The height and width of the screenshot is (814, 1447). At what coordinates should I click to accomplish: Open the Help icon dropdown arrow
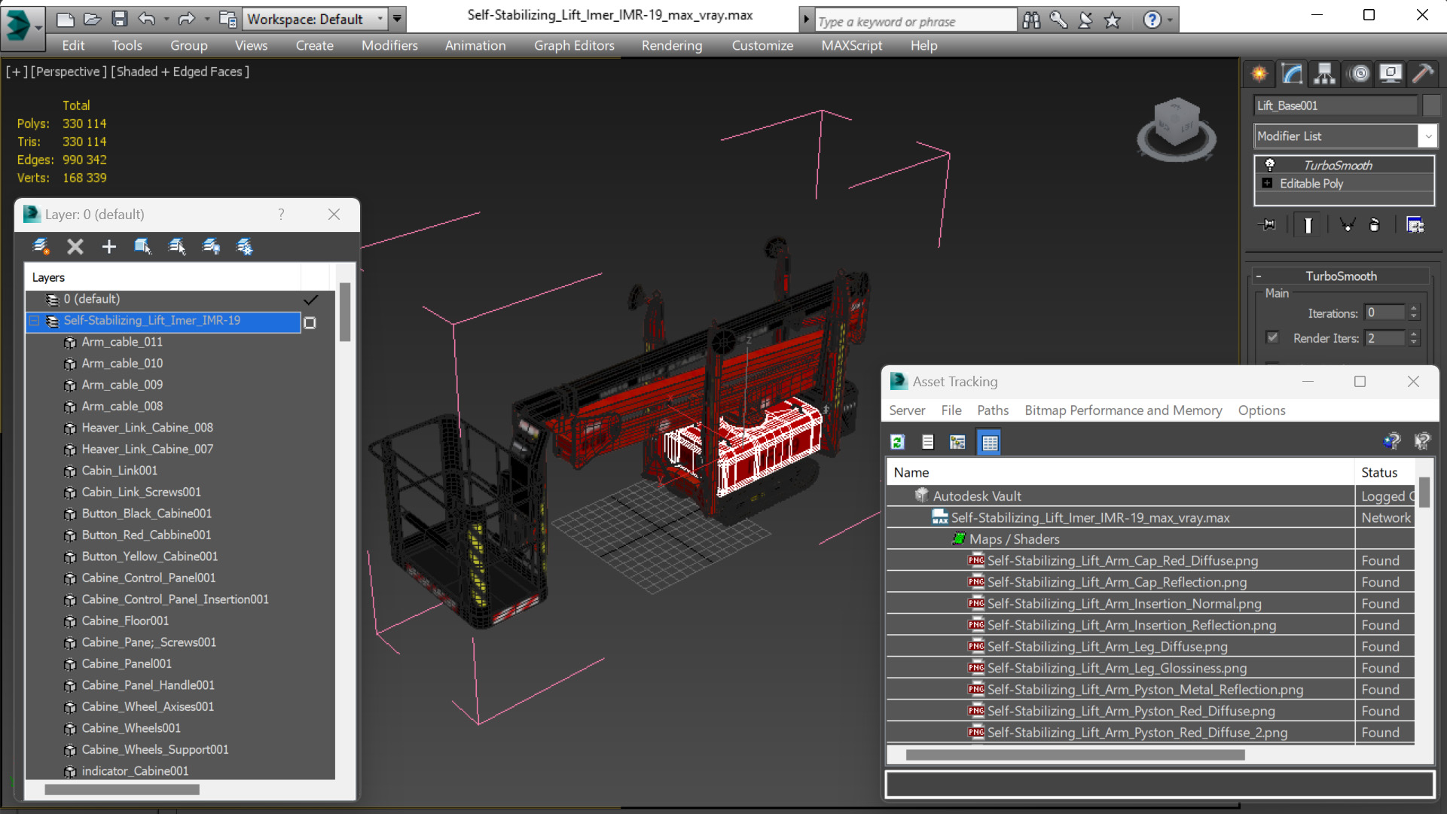[1170, 20]
